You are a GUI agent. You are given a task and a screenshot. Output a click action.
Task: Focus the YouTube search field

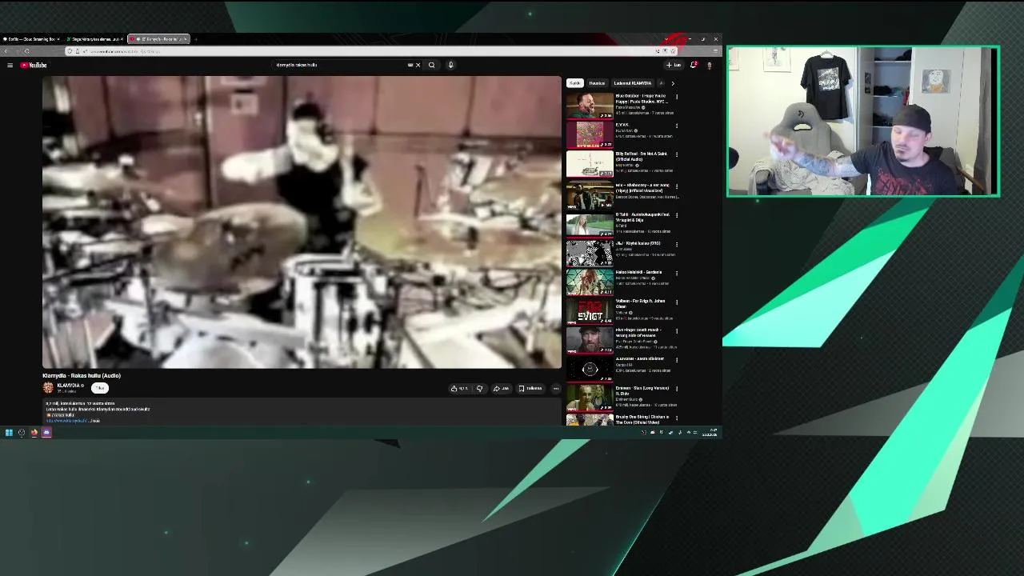pyautogui.click(x=342, y=65)
